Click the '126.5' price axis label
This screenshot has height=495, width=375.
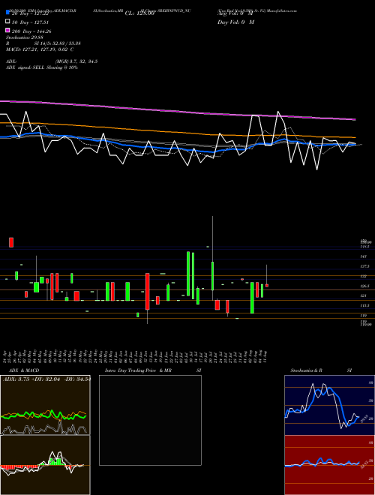coord(364,286)
